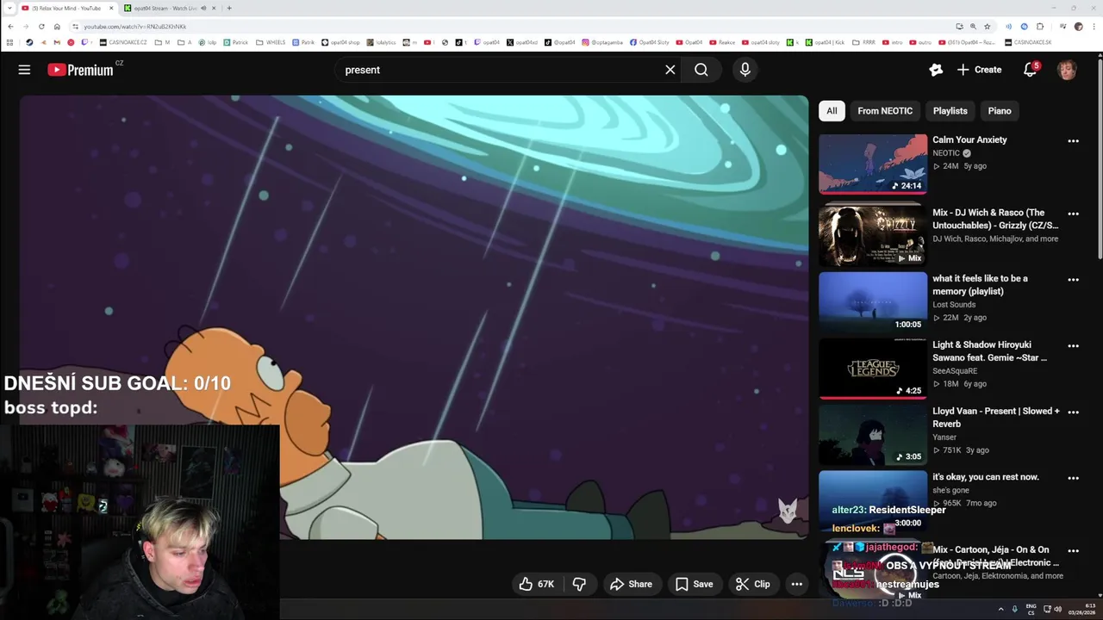Open the sparkle icon next to Create
The width and height of the screenshot is (1103, 620).
tap(935, 70)
